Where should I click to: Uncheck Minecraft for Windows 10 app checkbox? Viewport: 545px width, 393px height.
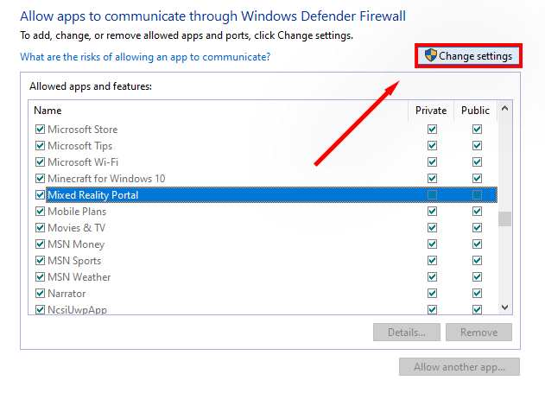click(40, 179)
